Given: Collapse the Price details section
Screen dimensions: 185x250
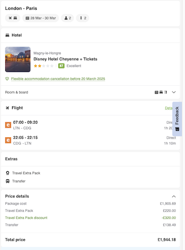Looking at the screenshot, I should (x=174, y=196).
